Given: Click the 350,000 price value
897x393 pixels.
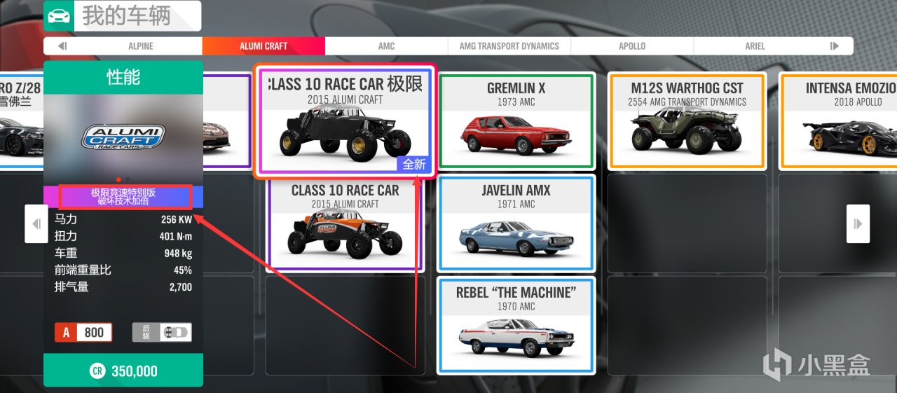Looking at the screenshot, I should (135, 371).
